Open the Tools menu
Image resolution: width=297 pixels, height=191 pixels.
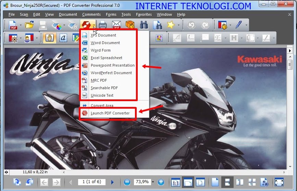126,14
